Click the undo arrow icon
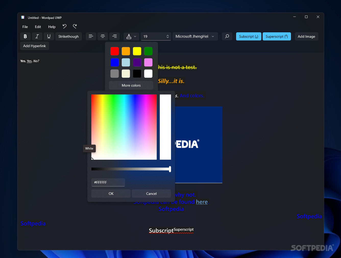 click(x=64, y=26)
